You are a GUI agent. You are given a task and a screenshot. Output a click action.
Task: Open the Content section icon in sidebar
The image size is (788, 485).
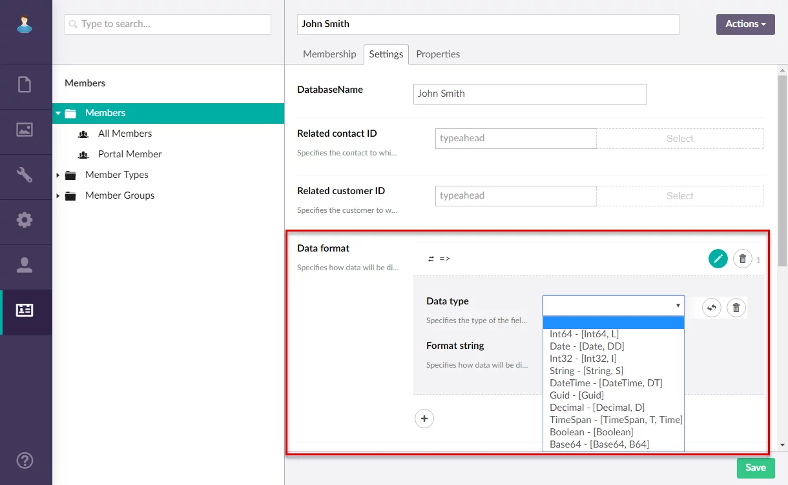tap(25, 84)
